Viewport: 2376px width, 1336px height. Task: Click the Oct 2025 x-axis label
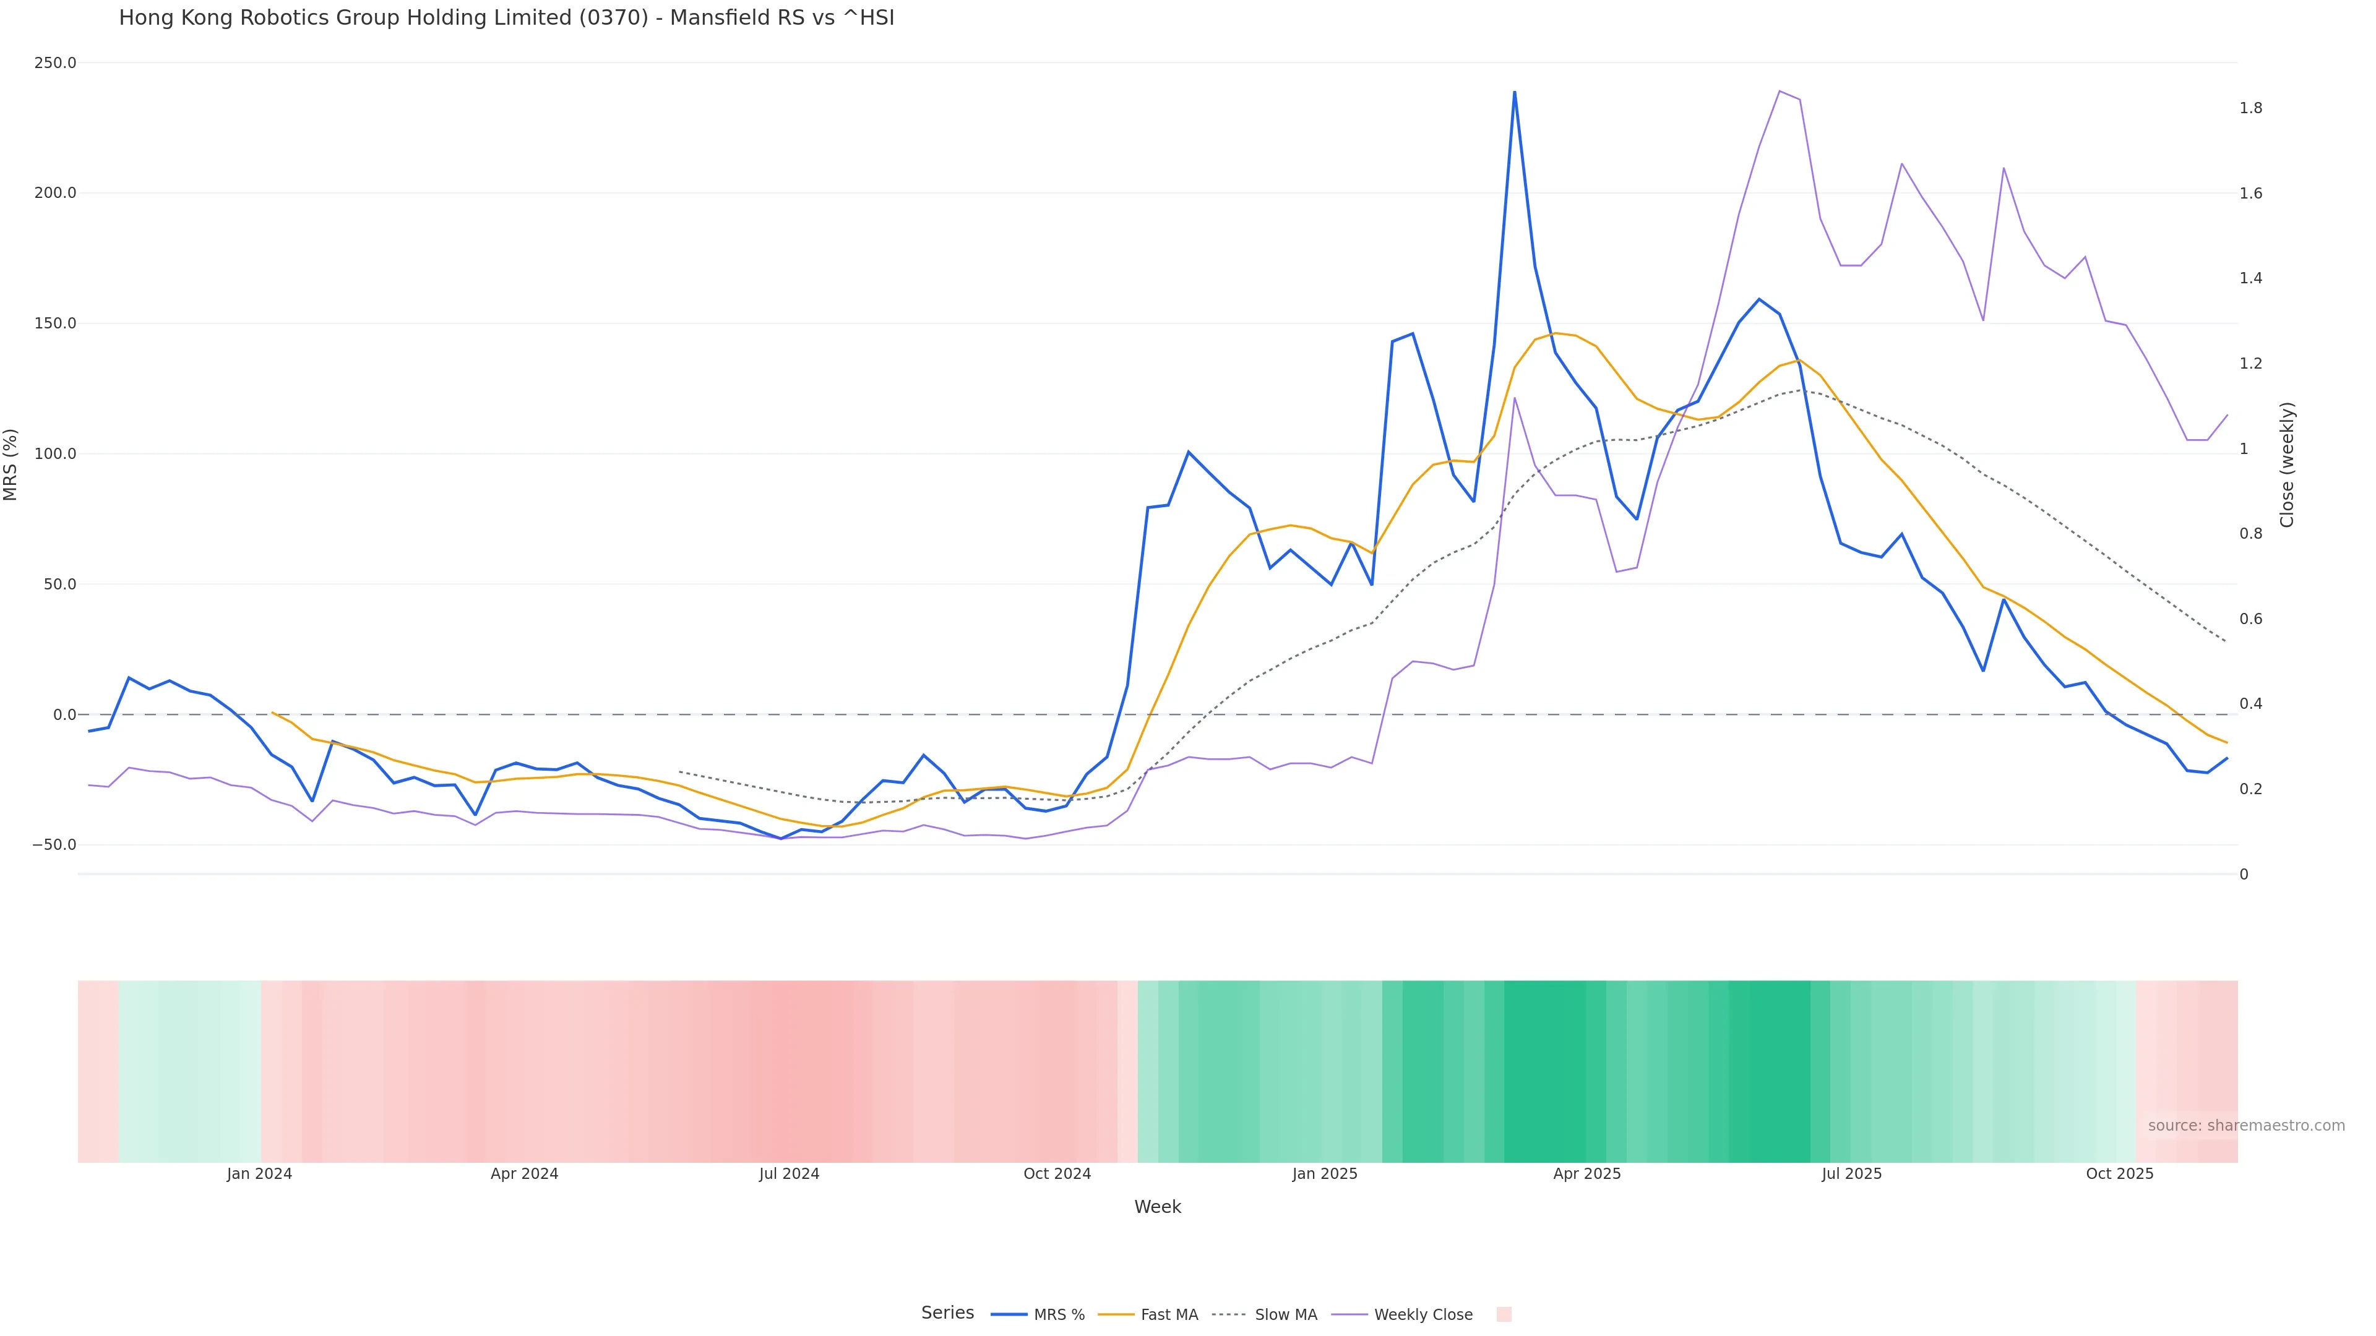coord(2120,1174)
